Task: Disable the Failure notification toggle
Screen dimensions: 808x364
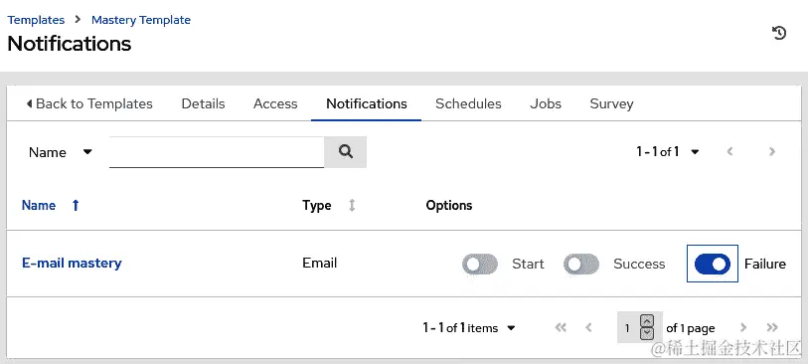Action: (713, 264)
